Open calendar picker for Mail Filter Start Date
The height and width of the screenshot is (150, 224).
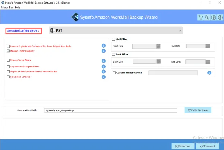point(158,46)
